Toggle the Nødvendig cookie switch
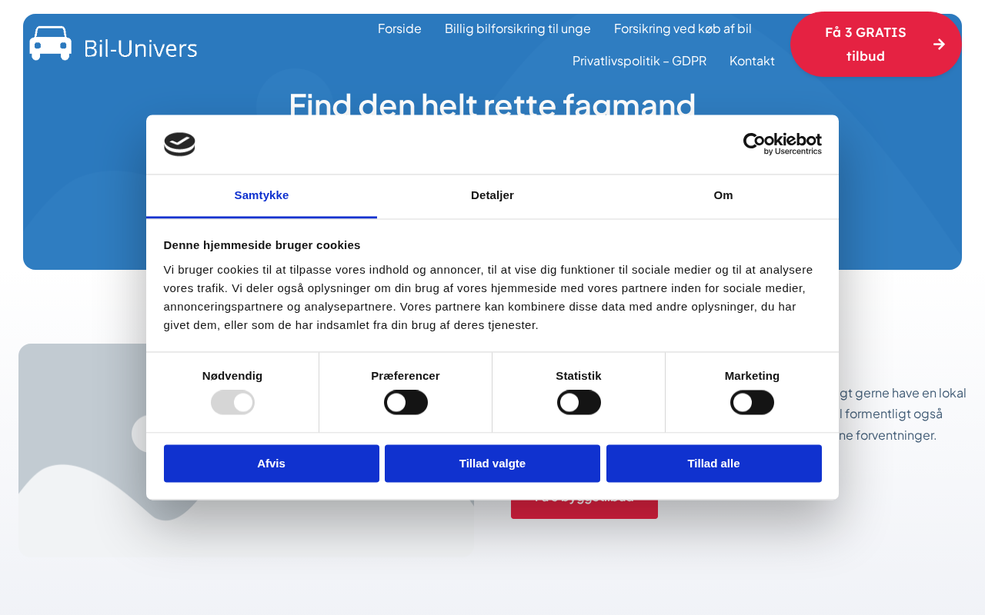Screen dimensions: 985x615 pyautogui.click(x=232, y=402)
